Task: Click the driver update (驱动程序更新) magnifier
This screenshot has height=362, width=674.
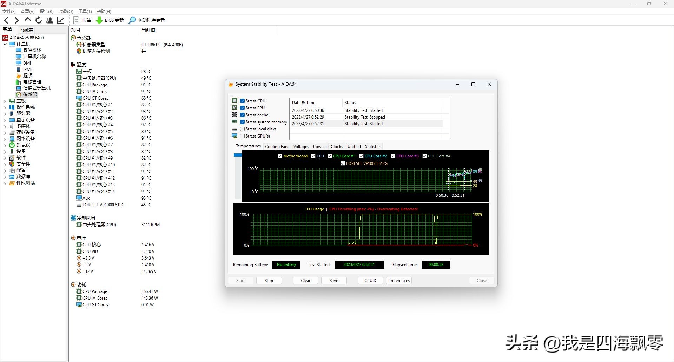Action: pyautogui.click(x=132, y=20)
